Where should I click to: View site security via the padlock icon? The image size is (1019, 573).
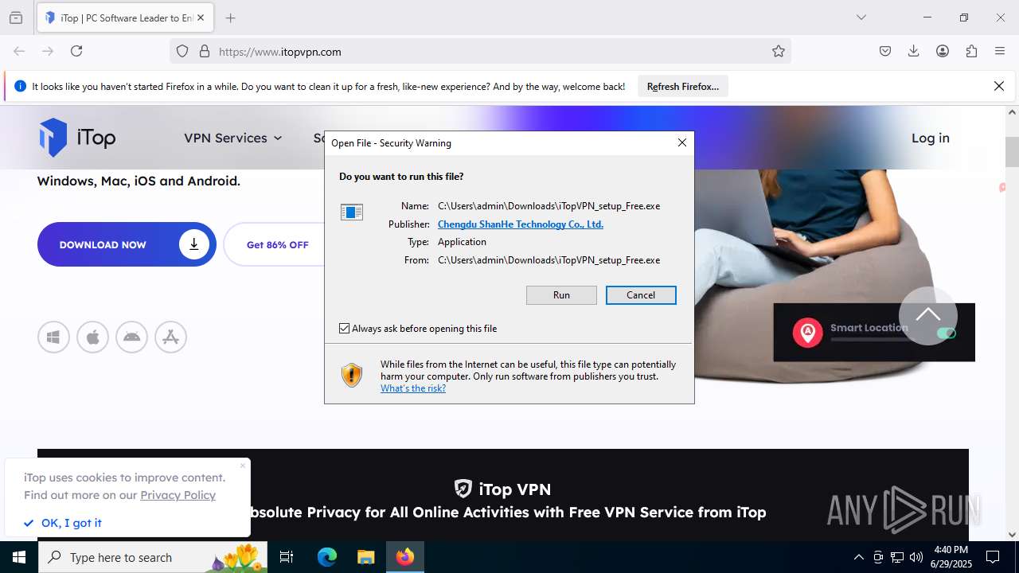pyautogui.click(x=205, y=51)
